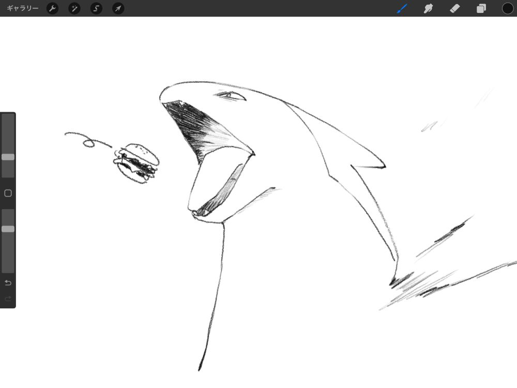Click the brush size slider handle
The height and width of the screenshot is (388, 517).
(8, 157)
